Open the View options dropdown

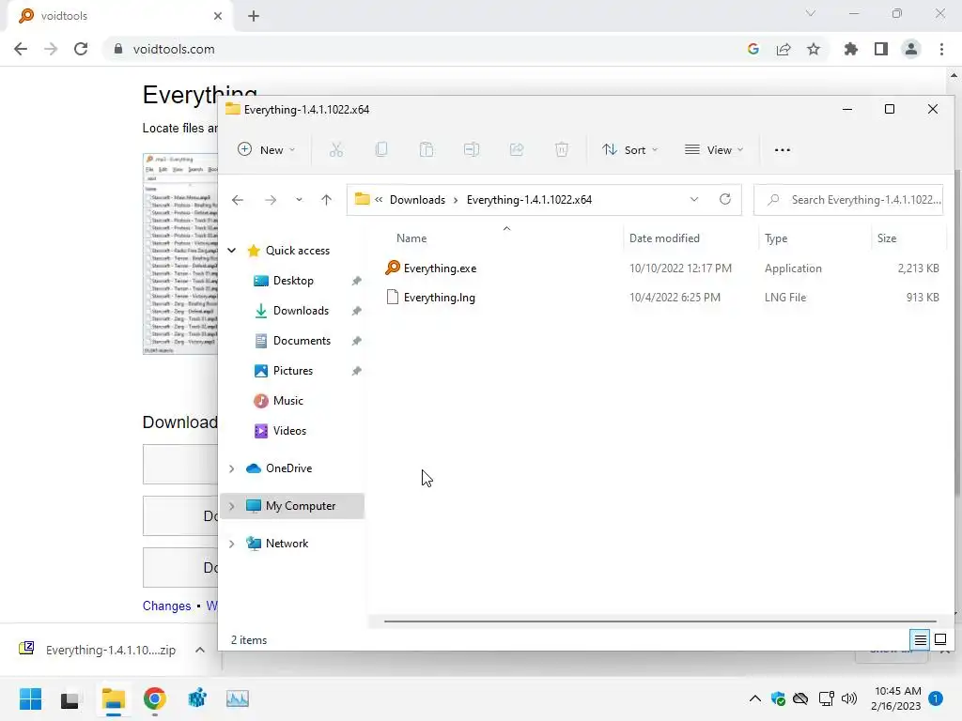pos(714,149)
